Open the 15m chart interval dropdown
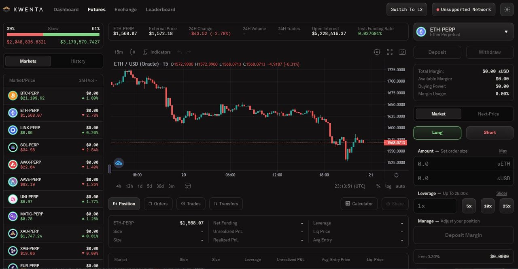The width and height of the screenshot is (518, 269). (119, 52)
